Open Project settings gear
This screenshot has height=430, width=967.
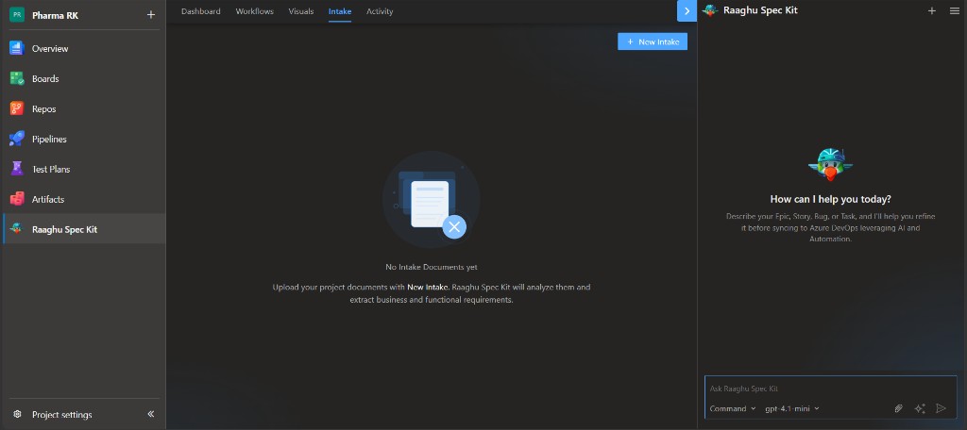click(17, 415)
